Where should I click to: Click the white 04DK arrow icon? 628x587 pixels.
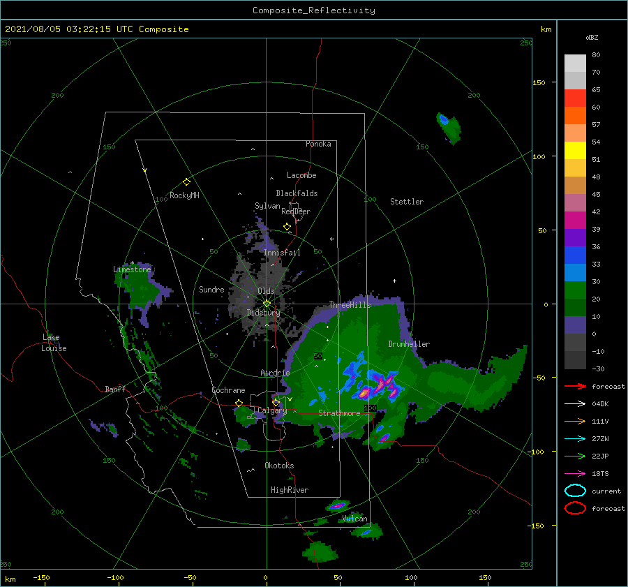[575, 404]
